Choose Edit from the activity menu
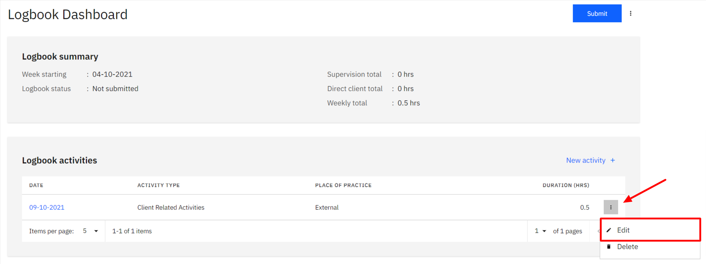The height and width of the screenshot is (264, 706). (x=650, y=230)
